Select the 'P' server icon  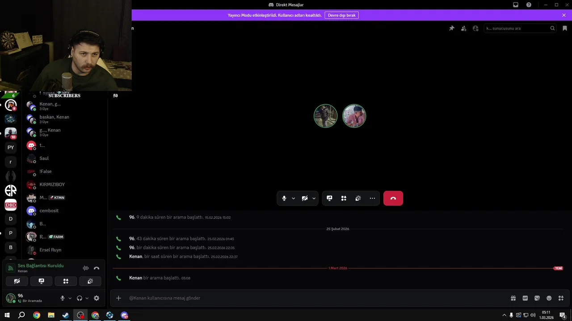11,233
